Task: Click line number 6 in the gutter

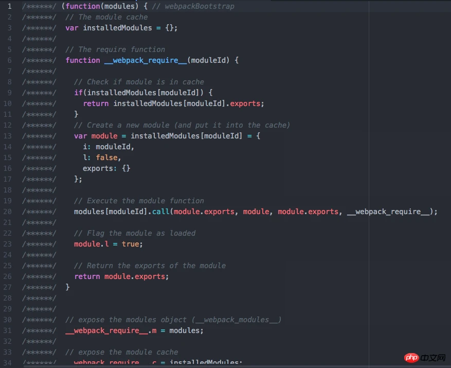Action: 9,60
